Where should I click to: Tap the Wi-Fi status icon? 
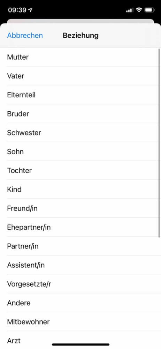pyautogui.click(x=139, y=10)
